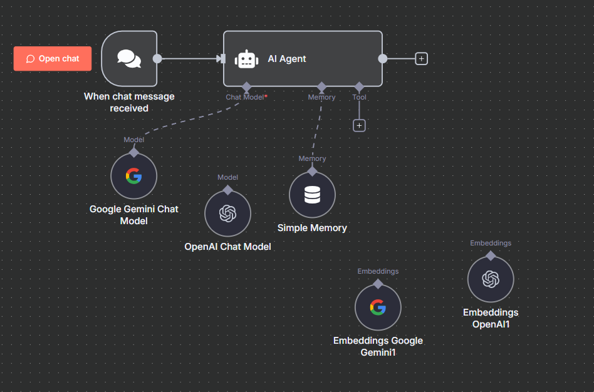Click the Open chat button
594x392 pixels.
[53, 59]
